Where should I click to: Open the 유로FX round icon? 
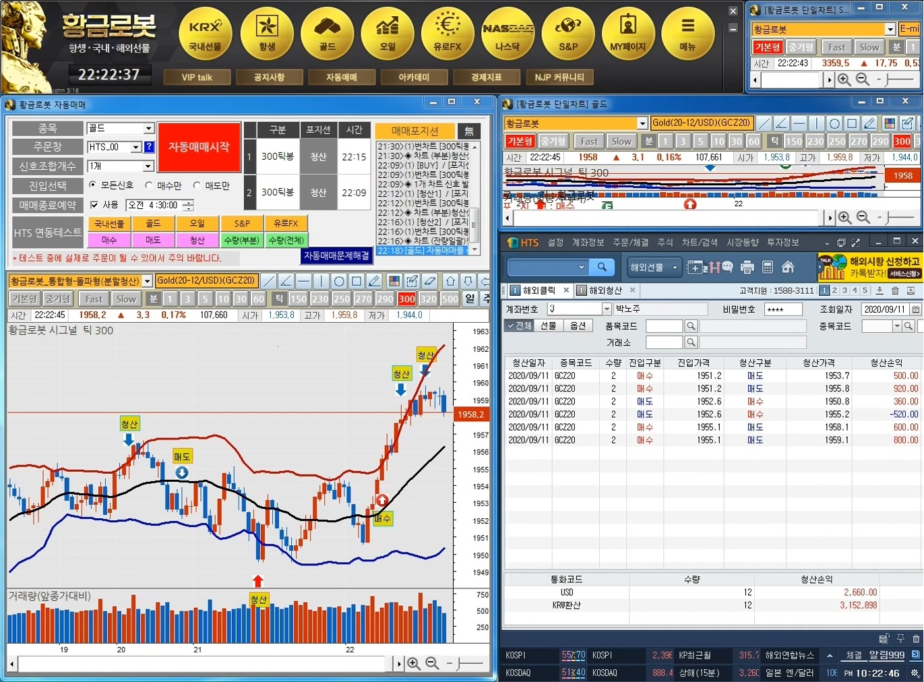(448, 34)
